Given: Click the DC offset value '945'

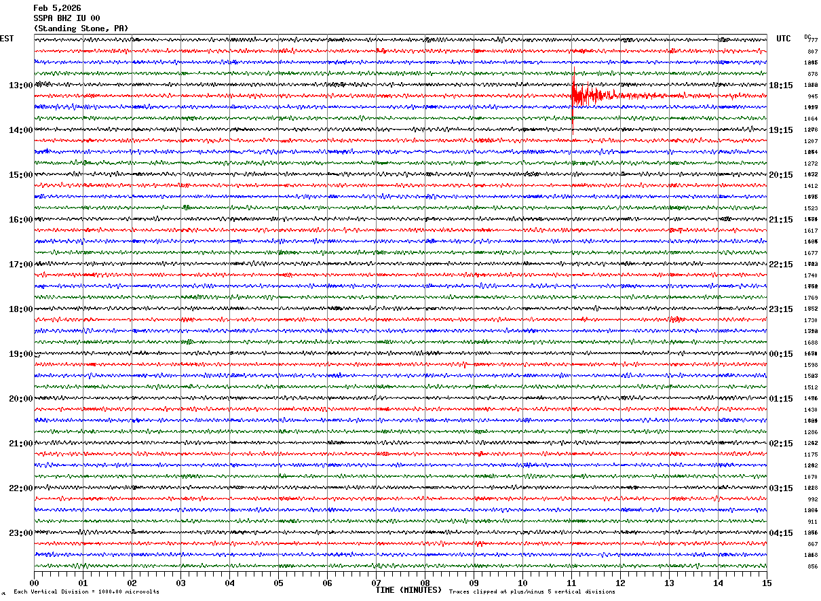Looking at the screenshot, I should click(x=812, y=96).
